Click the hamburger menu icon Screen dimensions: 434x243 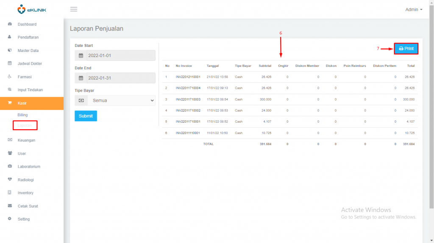74,9
